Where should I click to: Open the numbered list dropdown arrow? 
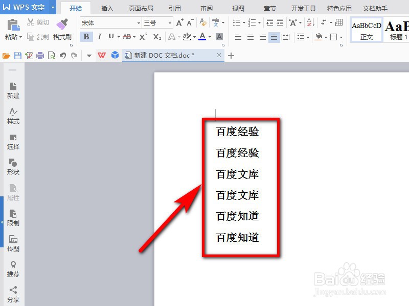tap(259, 22)
